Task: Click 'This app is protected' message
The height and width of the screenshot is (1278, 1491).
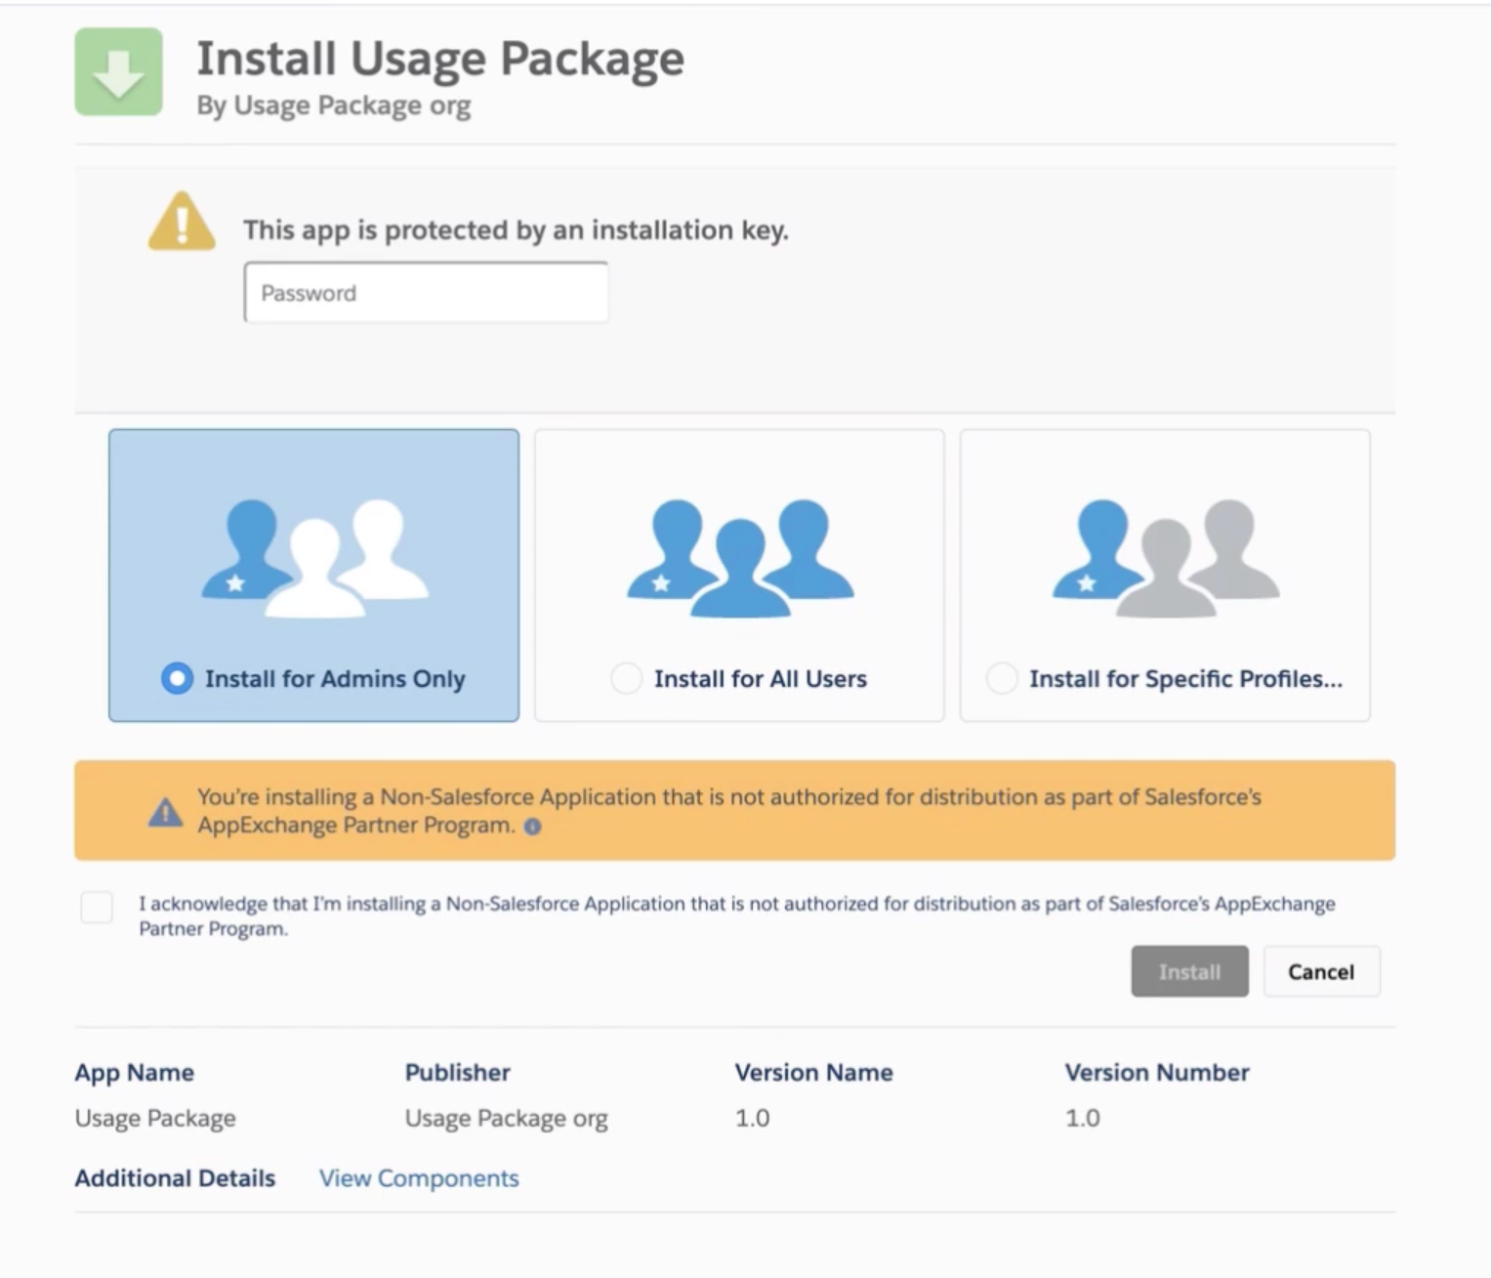Action: [516, 230]
